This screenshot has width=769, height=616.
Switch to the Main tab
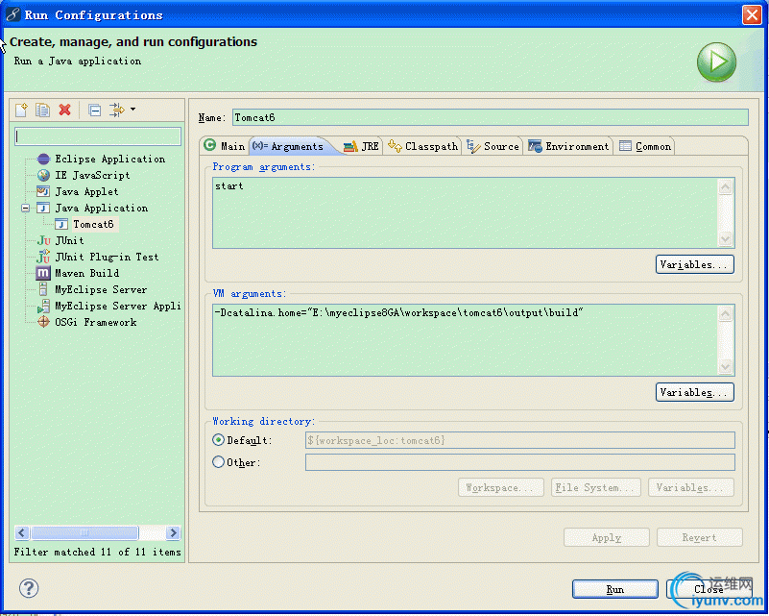pos(225,146)
